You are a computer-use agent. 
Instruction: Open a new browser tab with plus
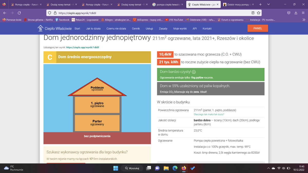[x=260, y=4]
